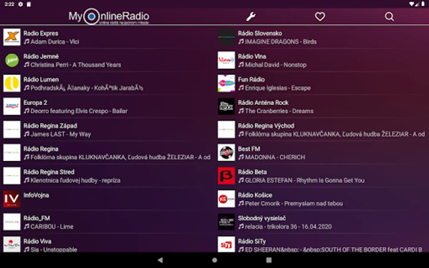Select Rádio Jemné from the list
Screen dimensions: 429x268
click(107, 60)
